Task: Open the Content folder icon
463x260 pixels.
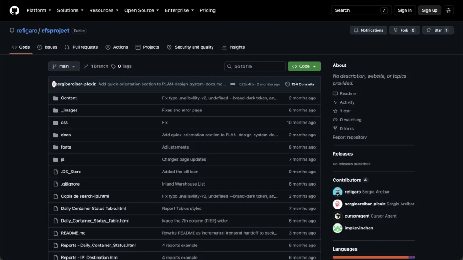Action: (56, 98)
